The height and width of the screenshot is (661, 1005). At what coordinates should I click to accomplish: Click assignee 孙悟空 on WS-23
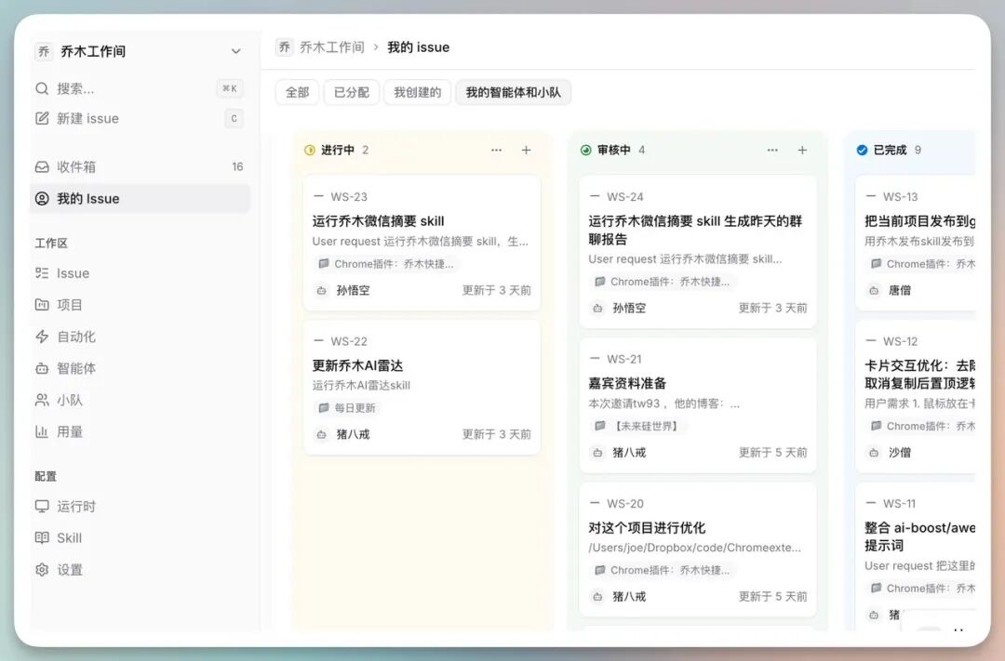click(343, 290)
